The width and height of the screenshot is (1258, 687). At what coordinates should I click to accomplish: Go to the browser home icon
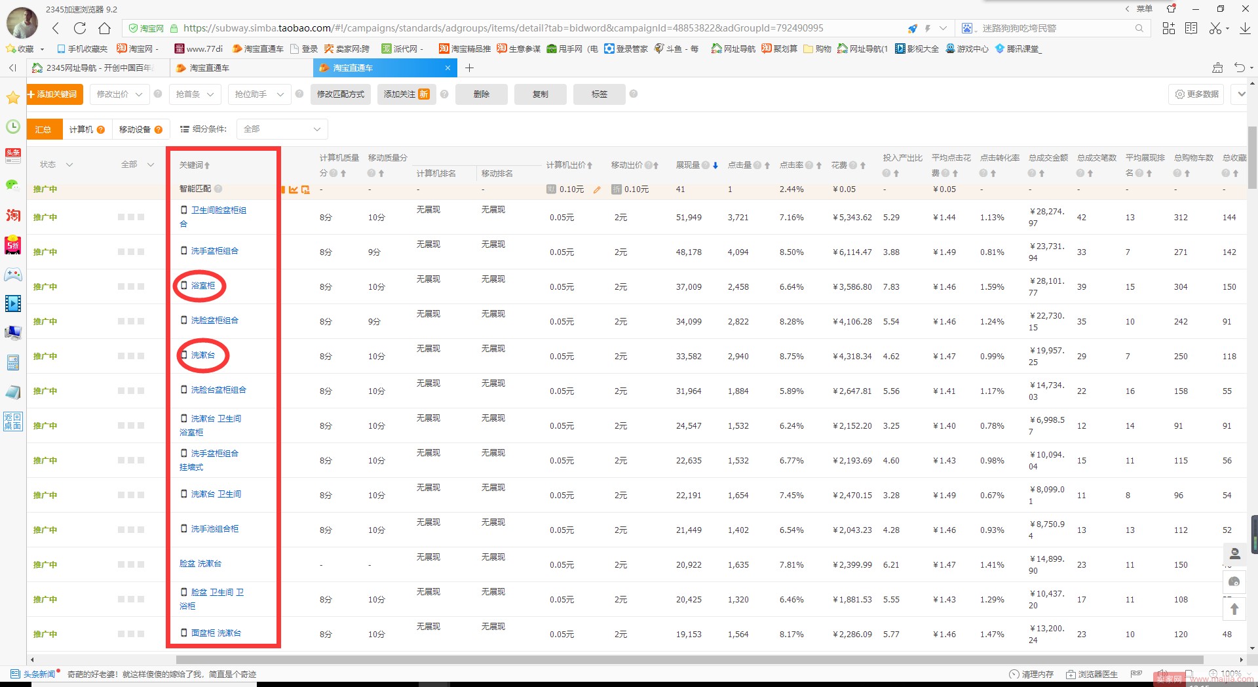pyautogui.click(x=104, y=28)
